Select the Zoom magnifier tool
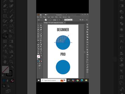This screenshot has height=94, width=125. click(x=41, y=53)
